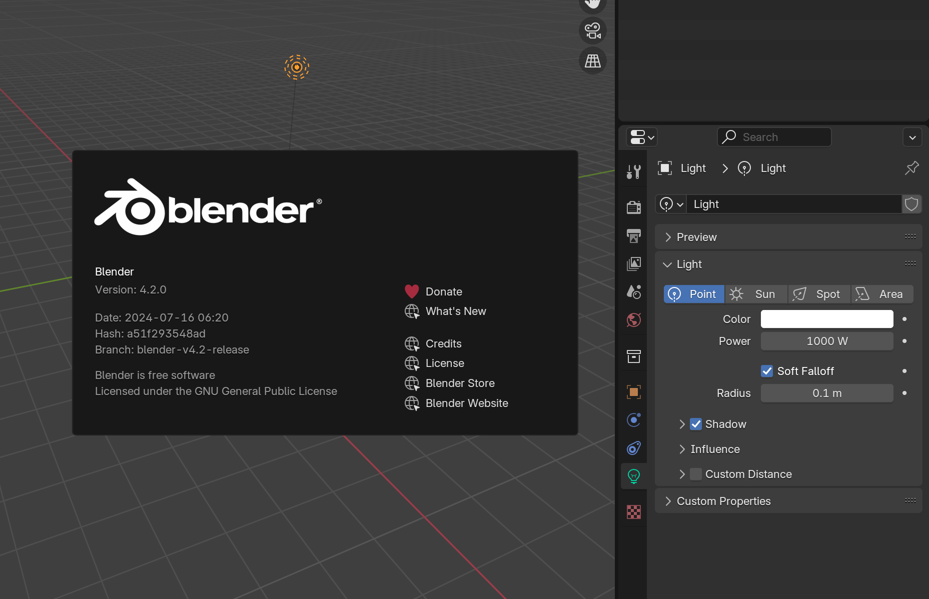Screen dimensions: 929x599
Task: Click the Light object breadcrumb icon
Action: pyautogui.click(x=664, y=168)
